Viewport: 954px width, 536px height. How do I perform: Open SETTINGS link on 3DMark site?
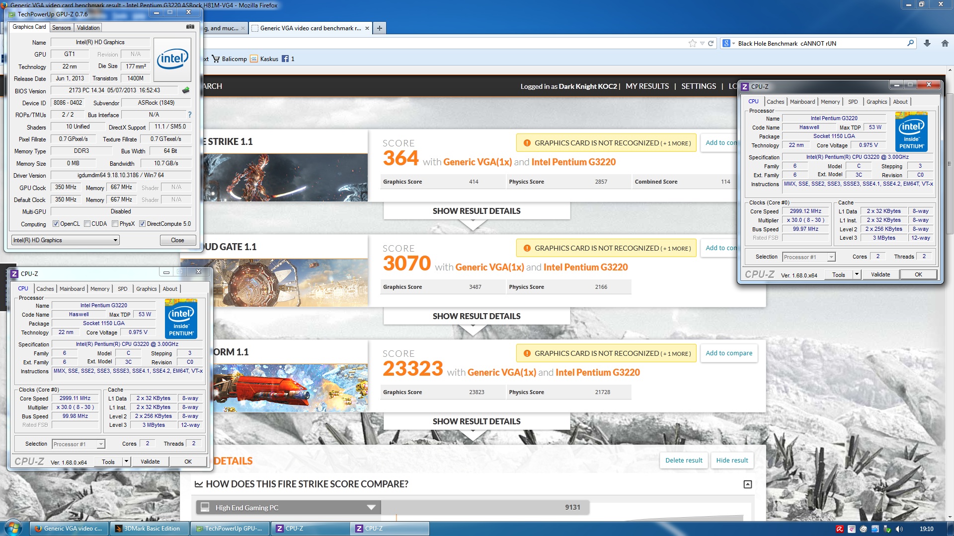(699, 86)
